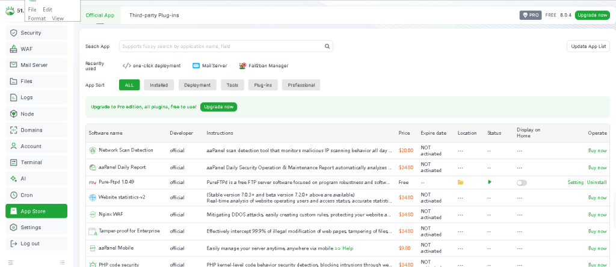Click the Nginx WAF app icon
The width and height of the screenshot is (616, 267).
(93, 215)
